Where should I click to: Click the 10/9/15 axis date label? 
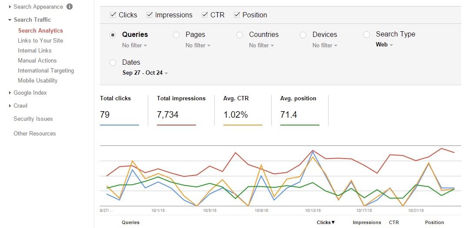click(x=262, y=211)
